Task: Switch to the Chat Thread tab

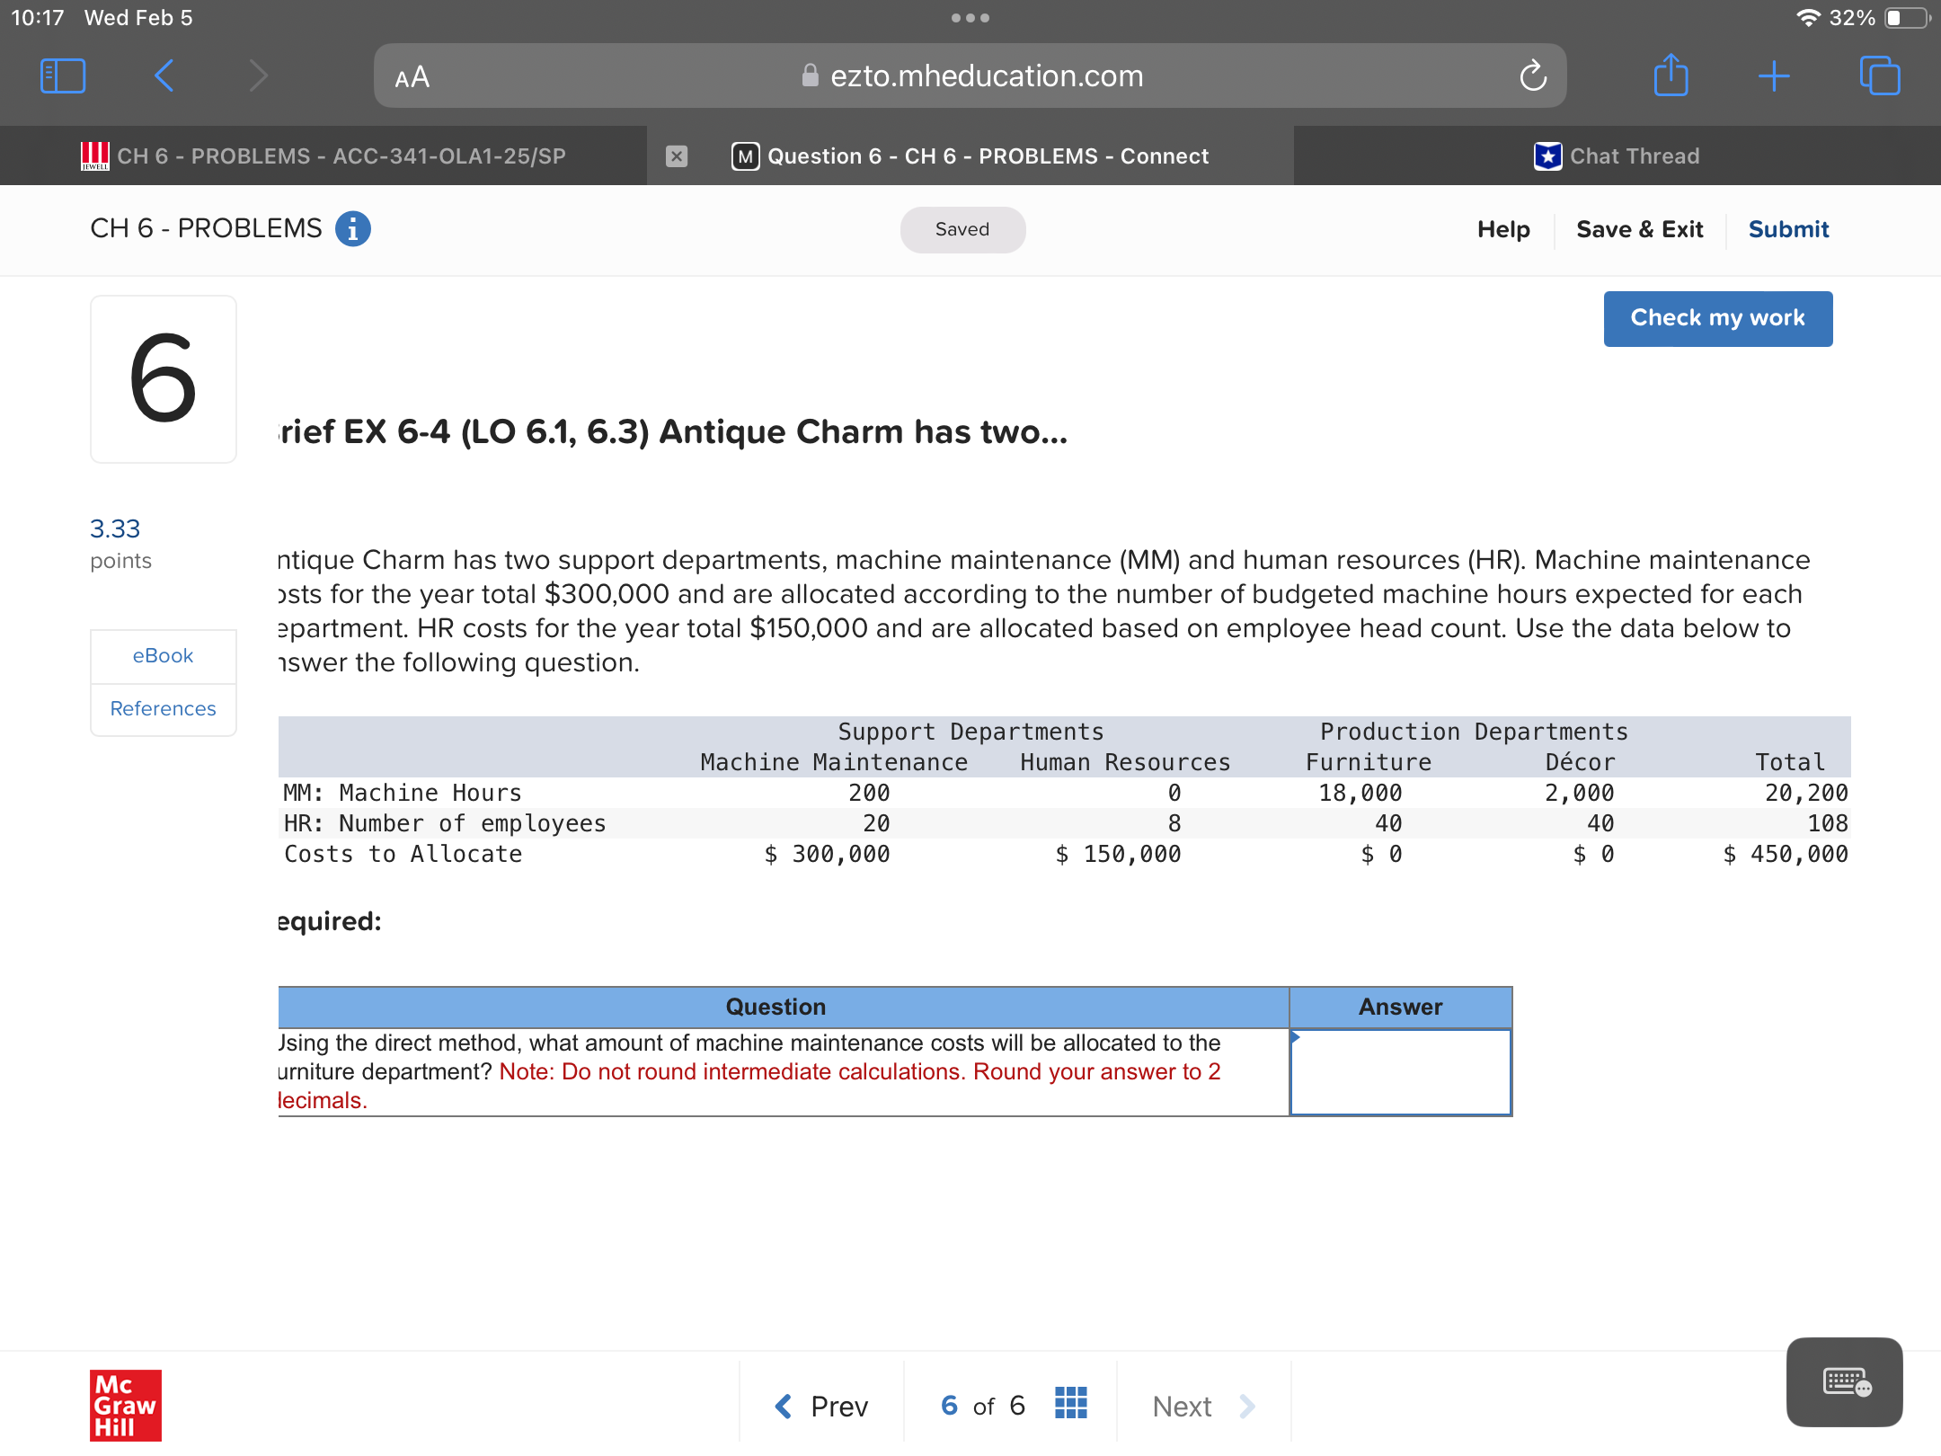Action: [x=1617, y=155]
